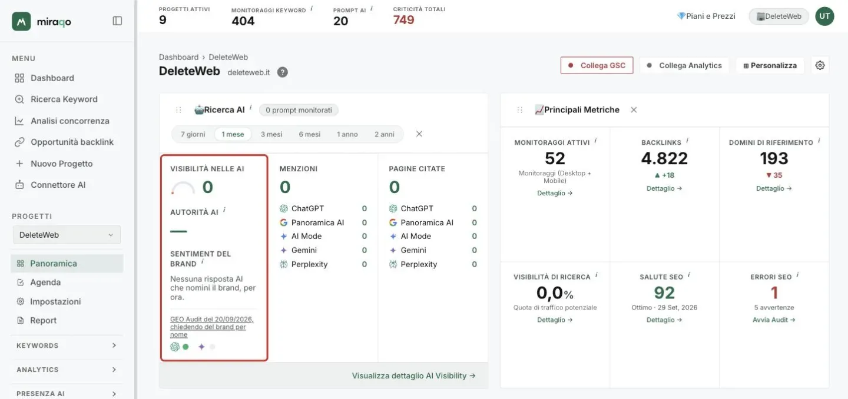Click Collega GSC button
The image size is (848, 399).
pyautogui.click(x=597, y=65)
